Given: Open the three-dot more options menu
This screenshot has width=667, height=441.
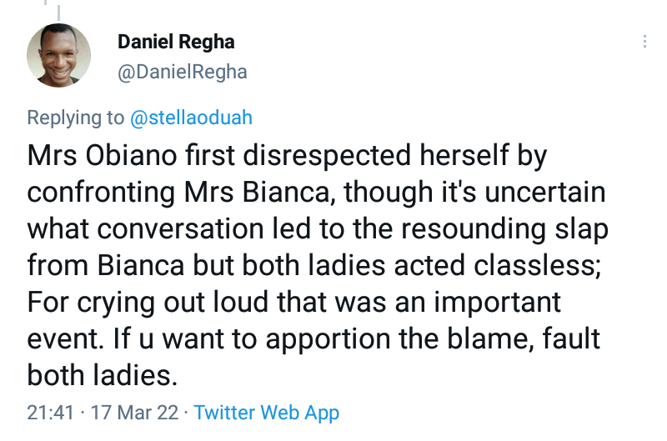Looking at the screenshot, I should tap(644, 43).
